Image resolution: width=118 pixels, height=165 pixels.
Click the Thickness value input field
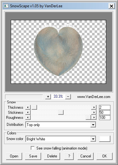(x=105, y=107)
